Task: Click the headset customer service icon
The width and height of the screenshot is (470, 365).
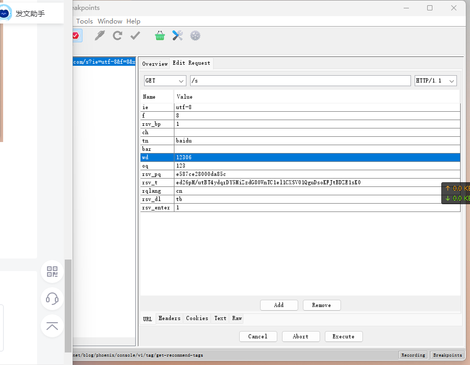Action: pos(52,299)
